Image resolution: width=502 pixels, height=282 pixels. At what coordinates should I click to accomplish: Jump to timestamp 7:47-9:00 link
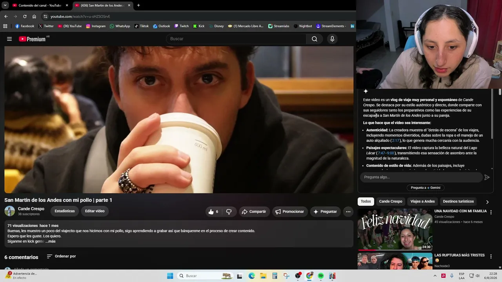click(x=386, y=153)
